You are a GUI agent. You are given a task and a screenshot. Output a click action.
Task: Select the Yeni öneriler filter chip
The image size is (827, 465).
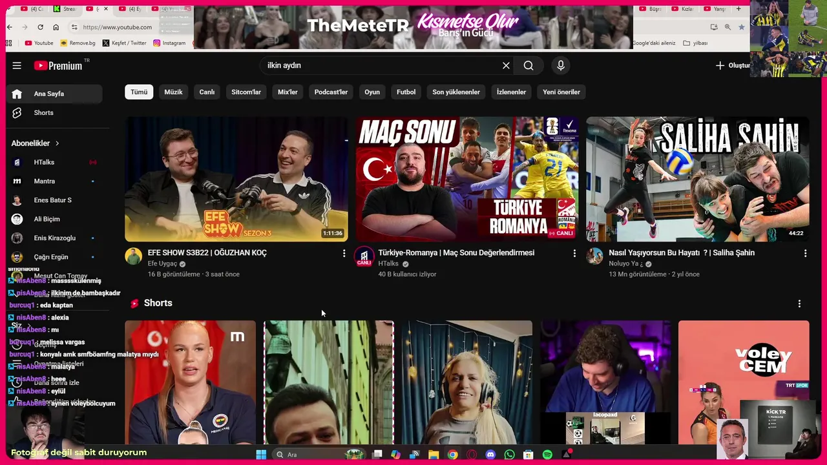point(561,92)
